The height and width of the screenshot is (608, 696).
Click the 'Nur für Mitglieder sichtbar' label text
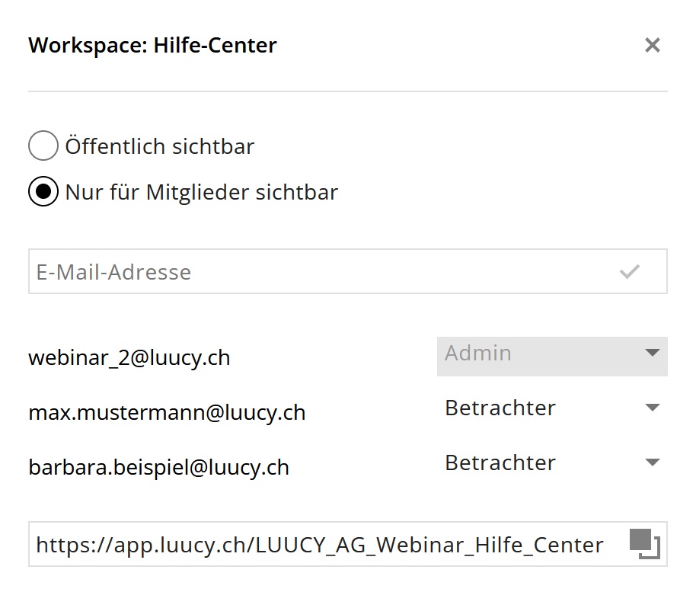pyautogui.click(x=202, y=192)
